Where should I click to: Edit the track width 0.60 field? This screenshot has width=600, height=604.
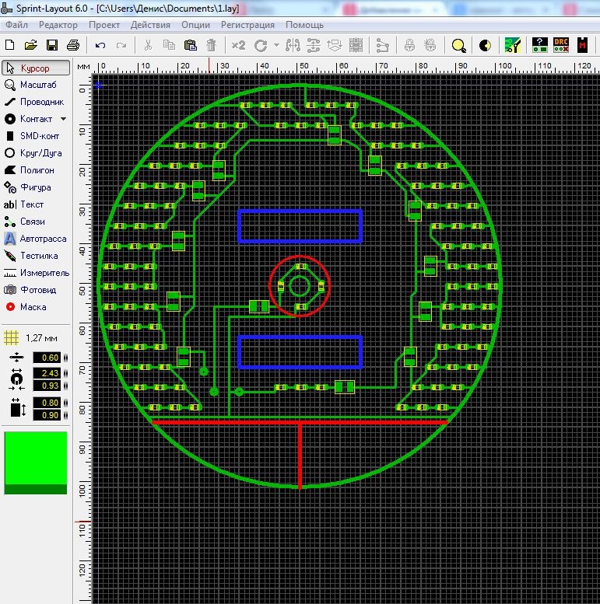pos(47,358)
